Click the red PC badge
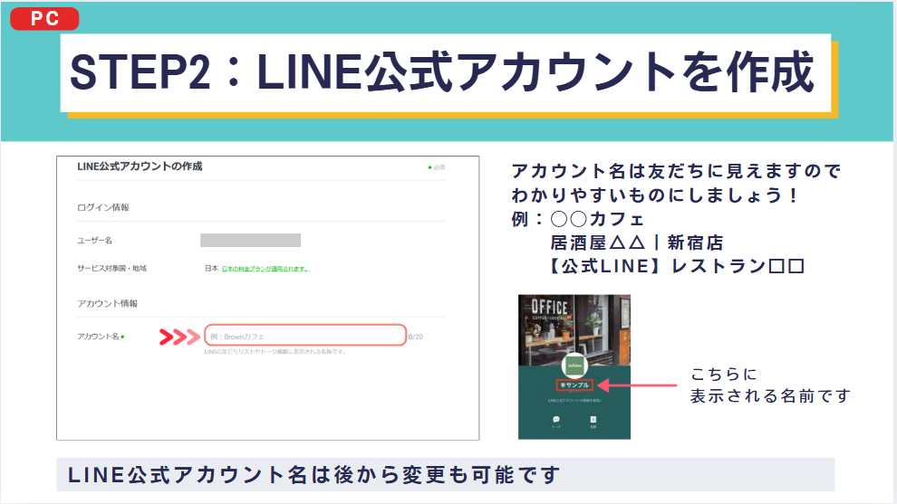897x504 pixels. (x=44, y=18)
